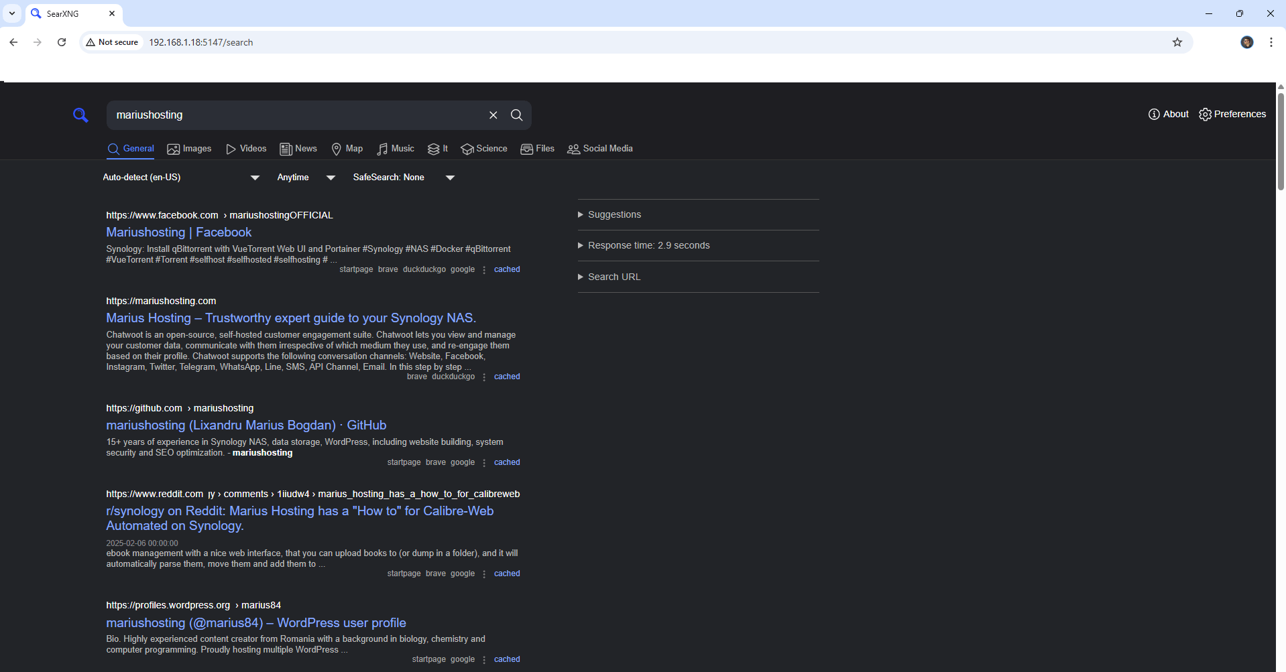Viewport: 1286px width, 672px height.
Task: Open browser three-dot menu
Action: tap(1271, 42)
